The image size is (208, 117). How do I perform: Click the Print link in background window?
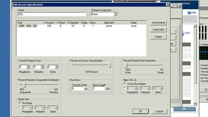pos(187,33)
